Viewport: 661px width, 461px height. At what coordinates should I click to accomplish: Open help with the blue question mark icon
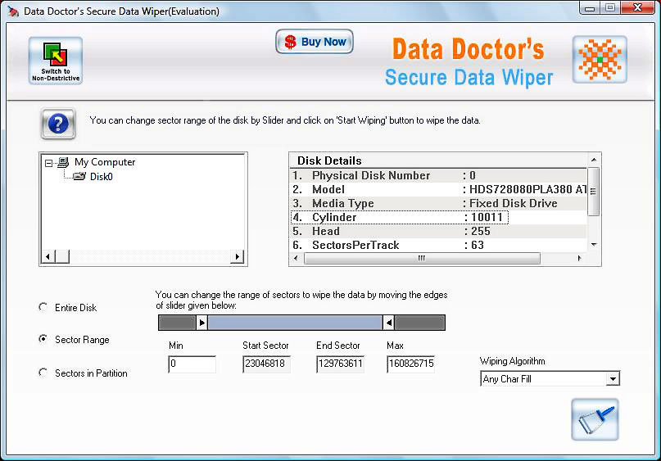58,124
